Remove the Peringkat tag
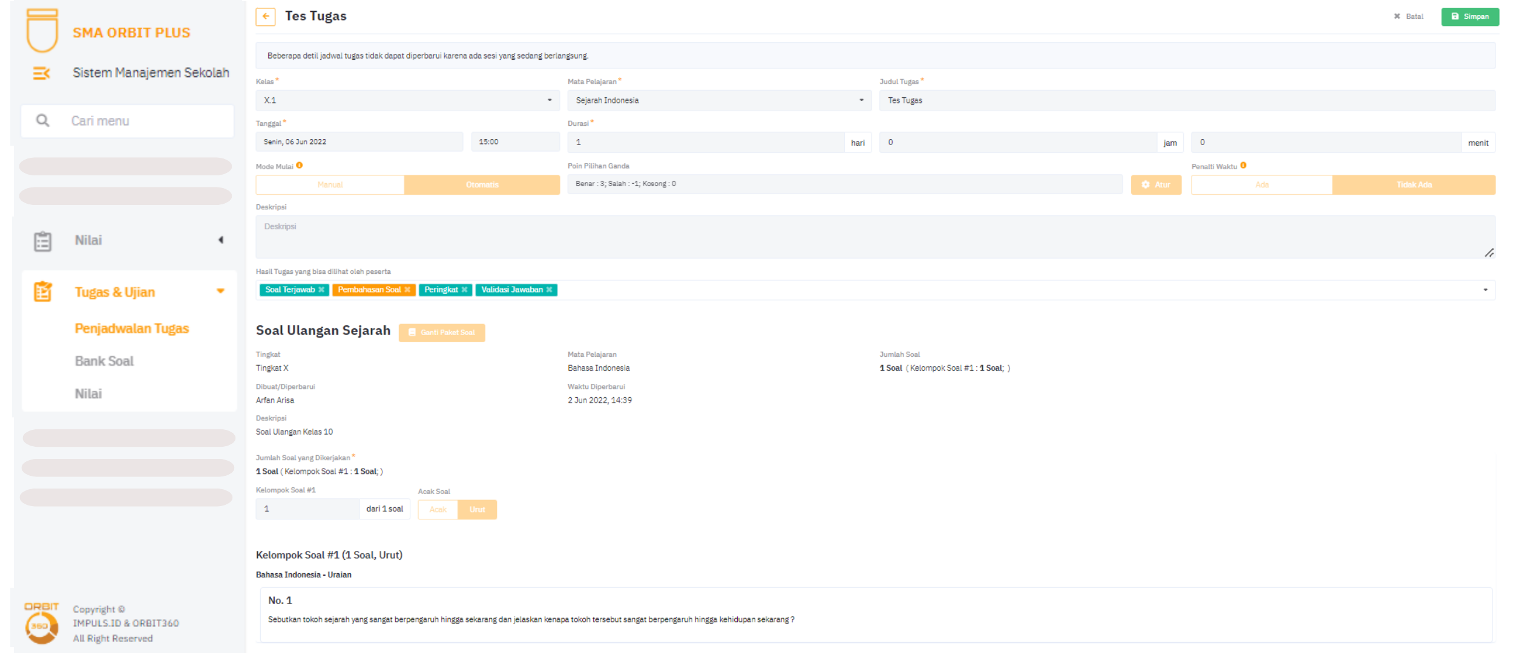The height and width of the screenshot is (653, 1513). tap(464, 290)
